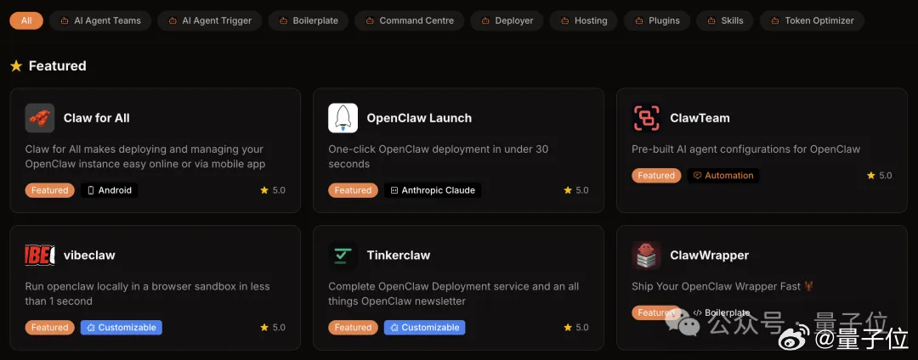Click 'One-click OpenClaw deployment in under 30 seconds'
This screenshot has height=360, width=918.
439,156
